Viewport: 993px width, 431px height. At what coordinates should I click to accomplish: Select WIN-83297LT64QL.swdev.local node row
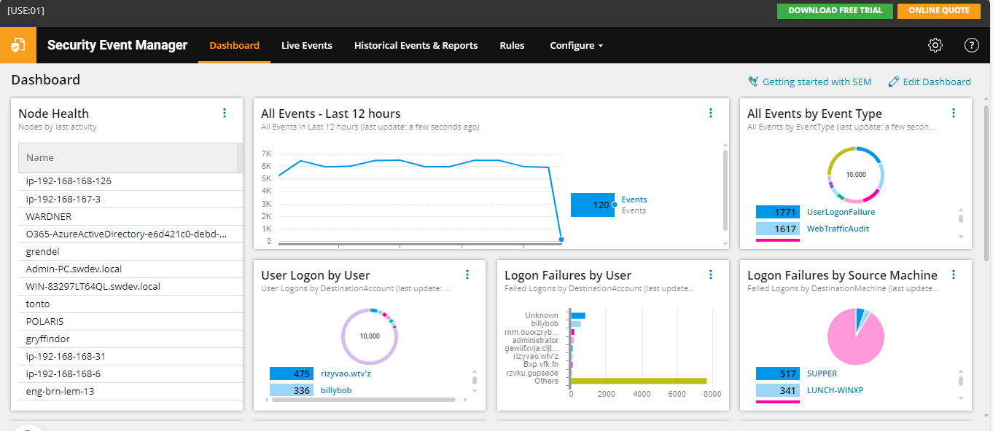pos(131,286)
